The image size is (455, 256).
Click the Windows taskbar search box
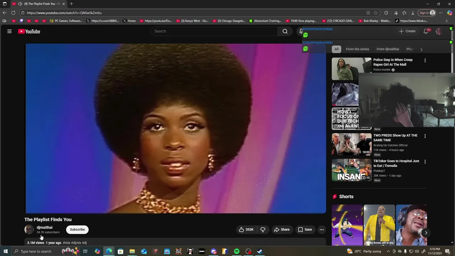(x=46, y=251)
